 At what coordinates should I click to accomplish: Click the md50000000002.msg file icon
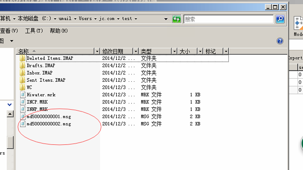23,124
